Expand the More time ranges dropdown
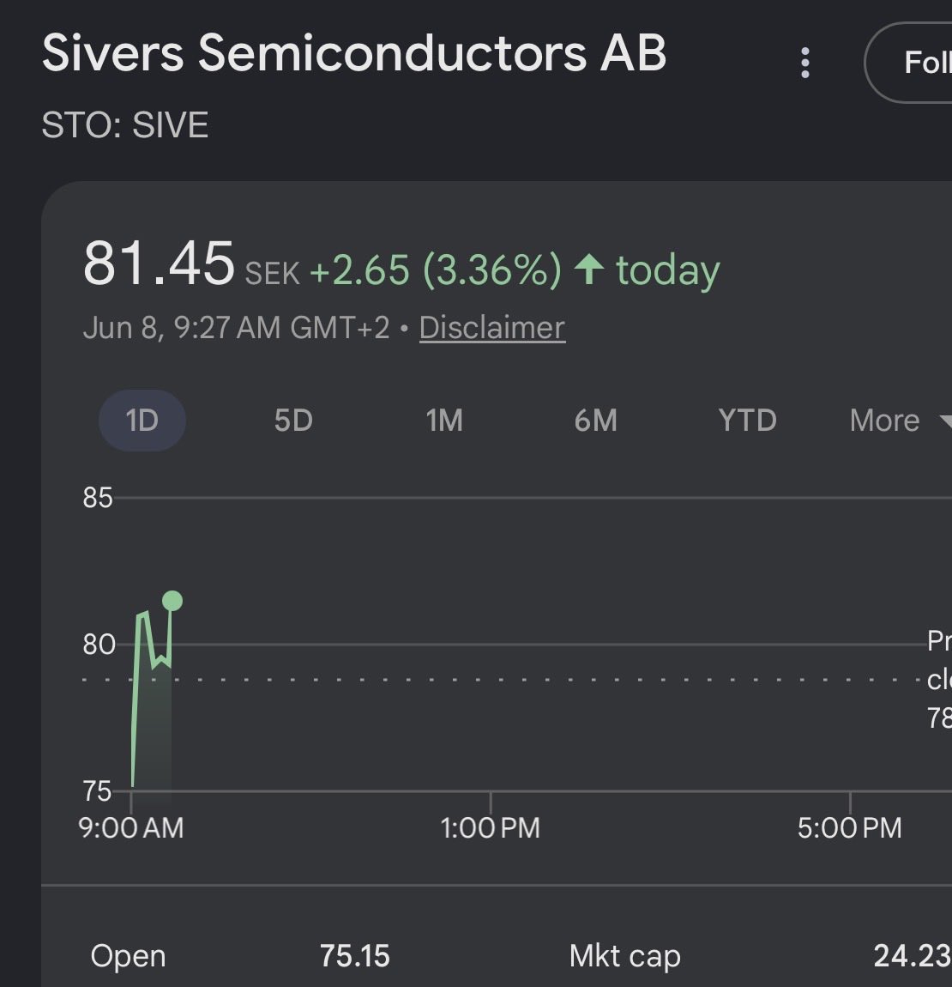The height and width of the screenshot is (987, 952). coord(900,421)
